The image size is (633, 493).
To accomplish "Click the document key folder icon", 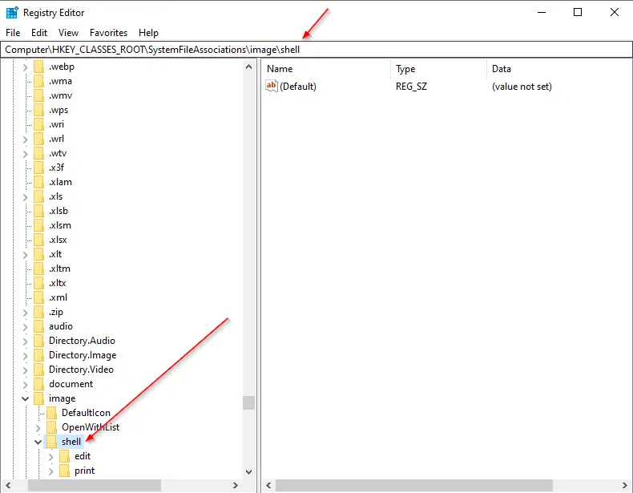I will click(x=38, y=384).
